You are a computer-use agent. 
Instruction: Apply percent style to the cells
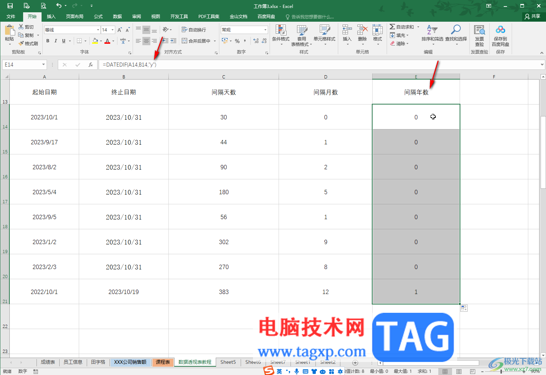point(237,41)
